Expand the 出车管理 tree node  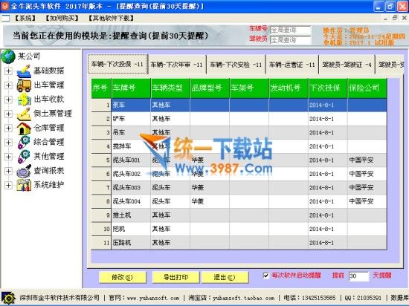click(x=8, y=85)
